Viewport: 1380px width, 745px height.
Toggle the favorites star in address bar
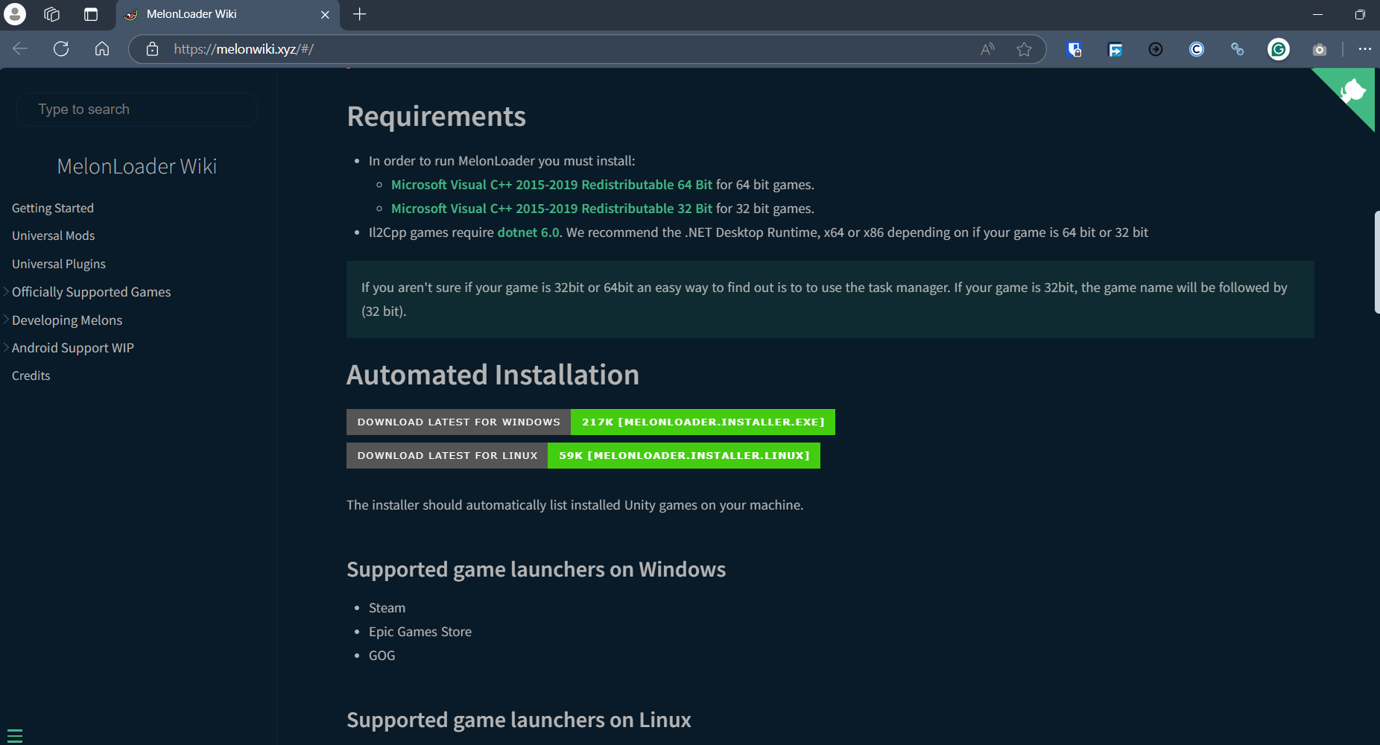[x=1024, y=49]
